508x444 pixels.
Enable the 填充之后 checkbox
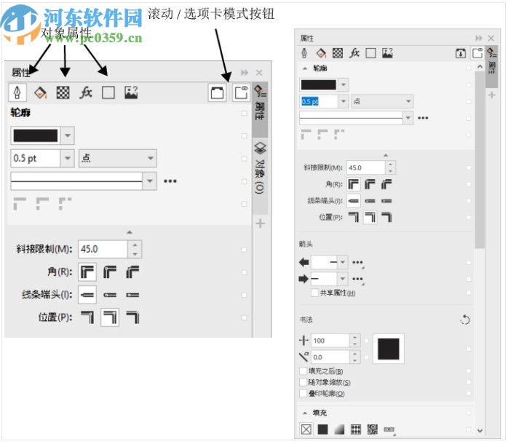(303, 370)
